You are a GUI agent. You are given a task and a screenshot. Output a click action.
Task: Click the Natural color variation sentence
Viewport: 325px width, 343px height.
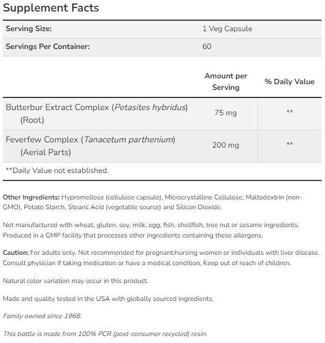[76, 281]
